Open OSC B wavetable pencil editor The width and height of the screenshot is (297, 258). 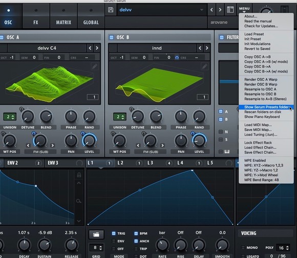click(x=204, y=66)
